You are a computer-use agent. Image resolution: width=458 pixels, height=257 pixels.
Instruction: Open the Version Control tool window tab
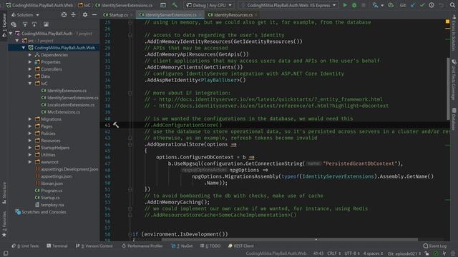point(94,246)
